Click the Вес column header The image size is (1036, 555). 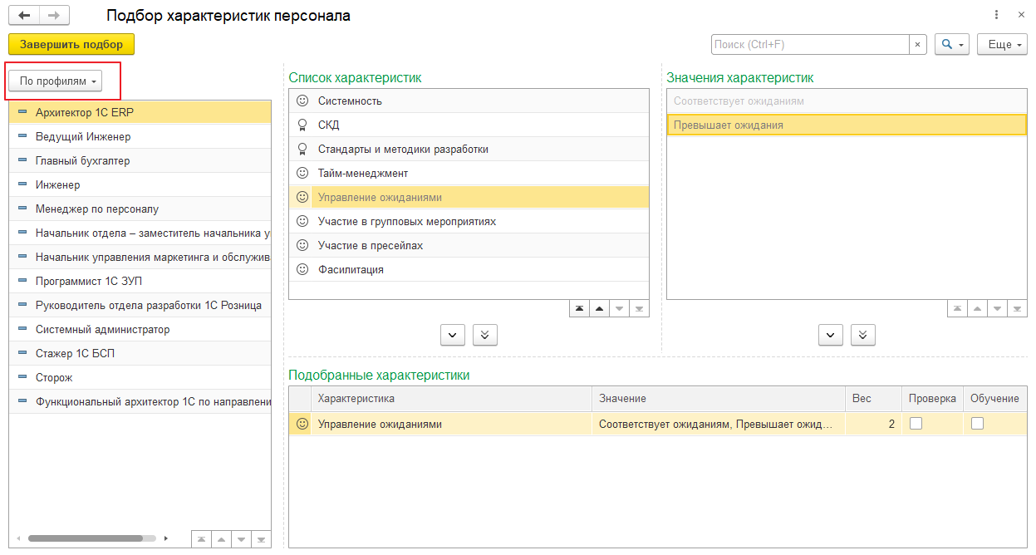(862, 399)
